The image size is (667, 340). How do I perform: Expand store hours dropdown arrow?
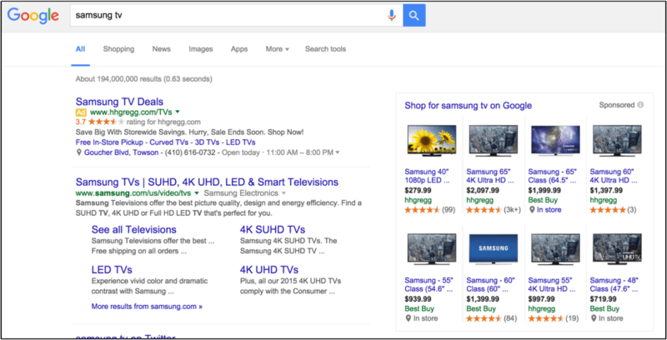(x=338, y=152)
